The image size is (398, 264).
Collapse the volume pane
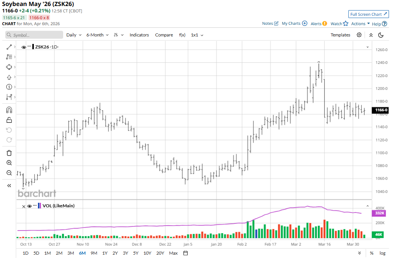tap(367, 206)
